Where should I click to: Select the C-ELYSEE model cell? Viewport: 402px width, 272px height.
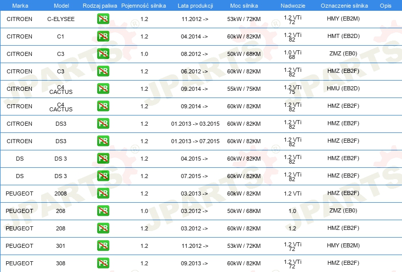point(61,19)
